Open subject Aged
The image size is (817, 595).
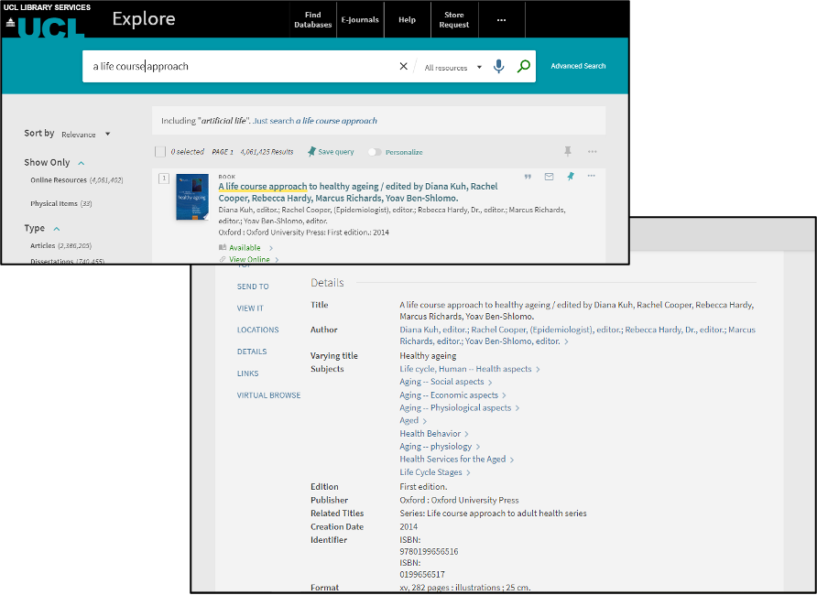[409, 420]
